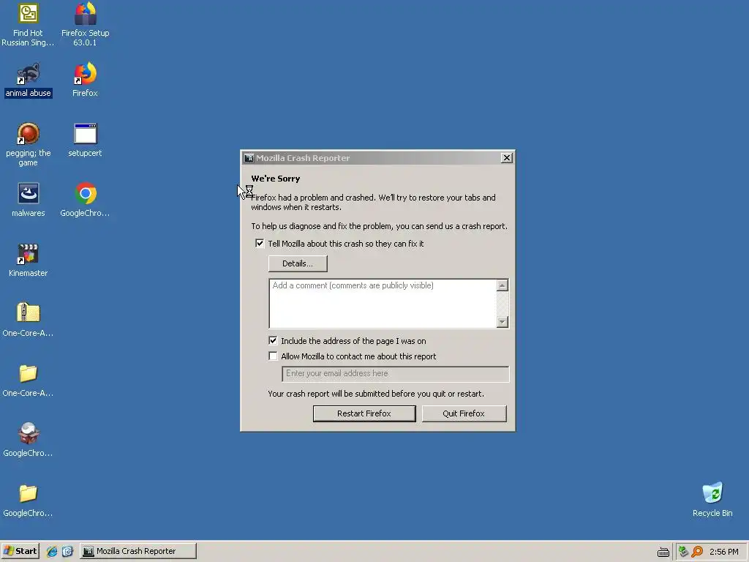Click the Crash Reporter title bar icon

click(x=249, y=158)
